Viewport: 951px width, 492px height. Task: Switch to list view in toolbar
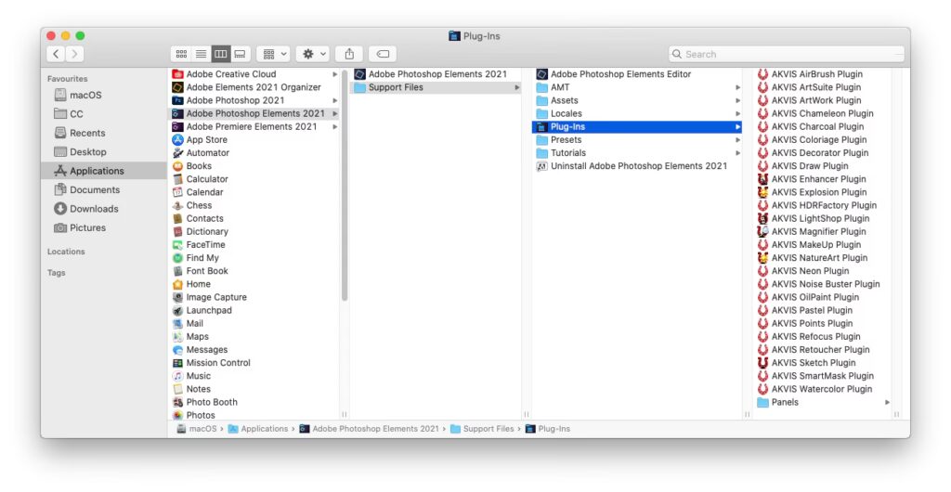coord(201,54)
